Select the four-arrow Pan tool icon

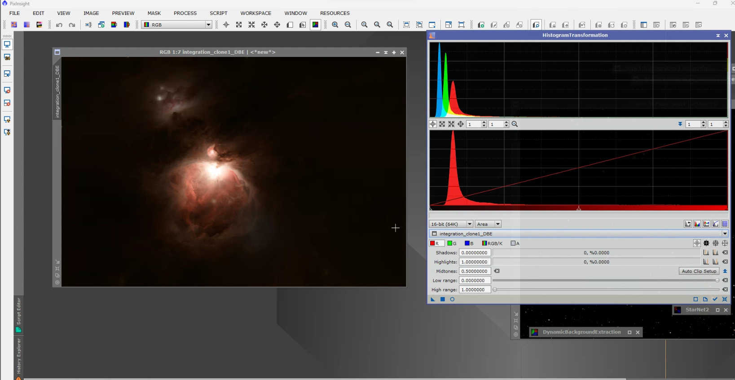(x=277, y=25)
